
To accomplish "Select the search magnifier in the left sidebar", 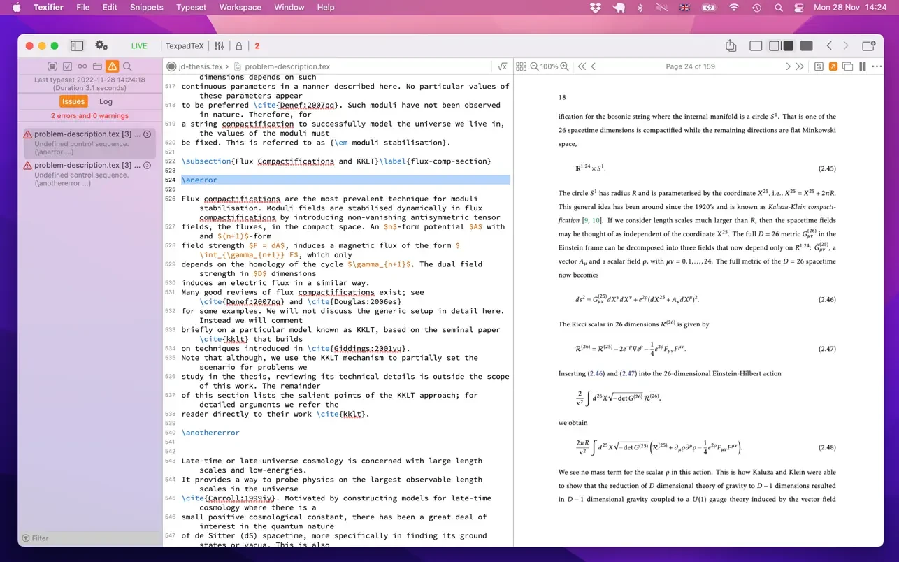I will 127,65.
